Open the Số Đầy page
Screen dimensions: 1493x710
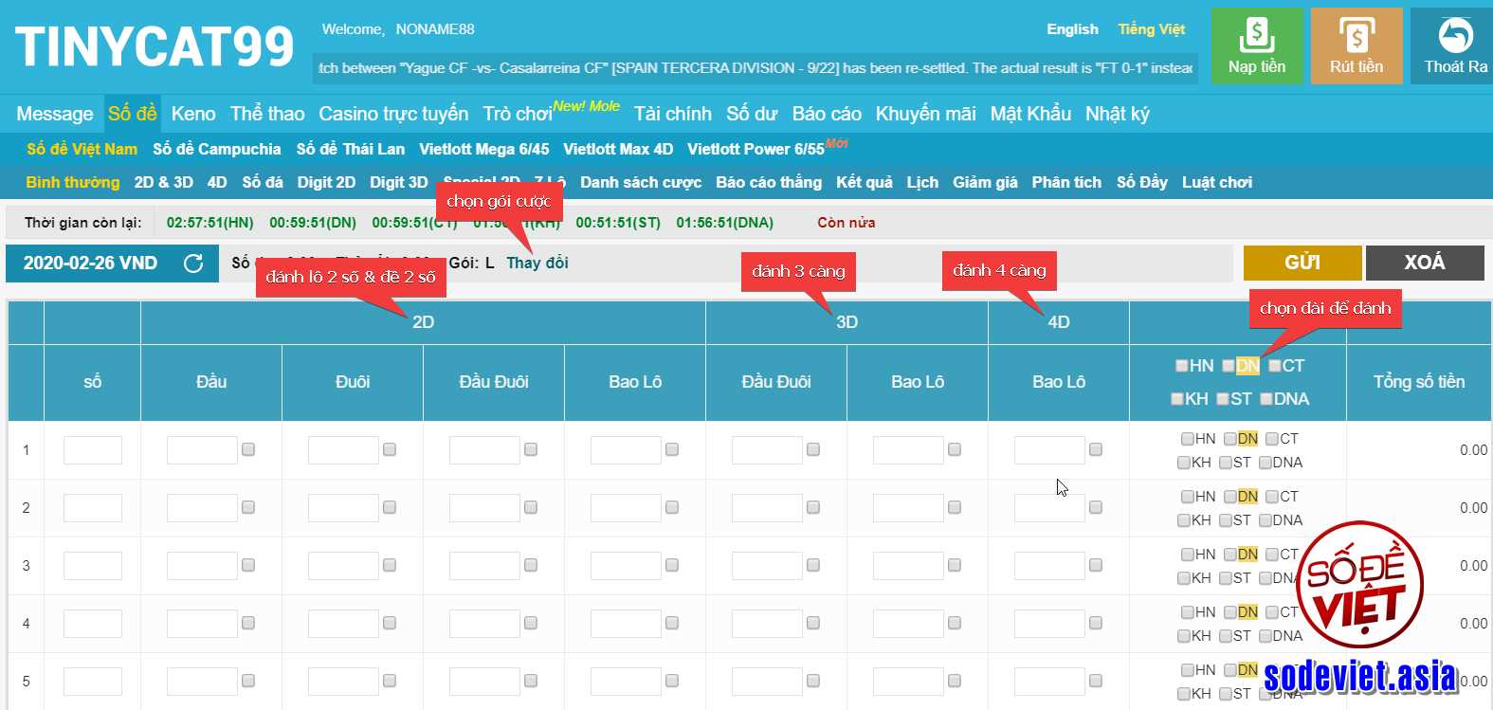pos(1142,182)
